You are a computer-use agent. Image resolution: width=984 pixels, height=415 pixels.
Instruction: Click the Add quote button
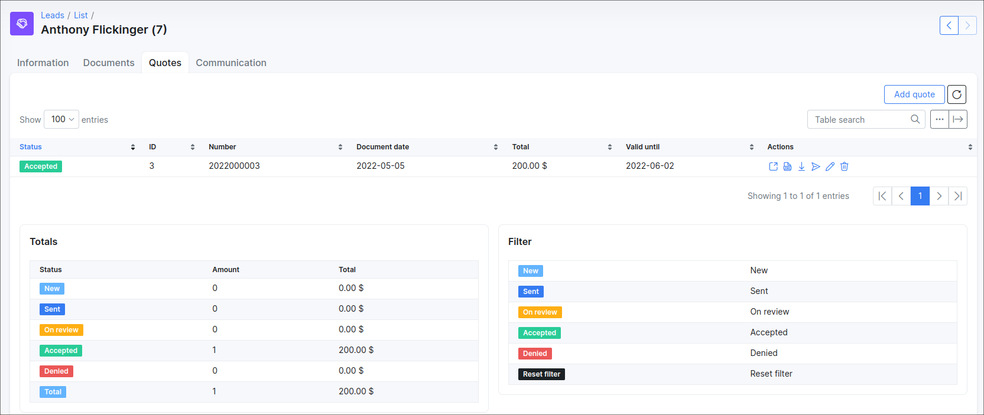(914, 94)
